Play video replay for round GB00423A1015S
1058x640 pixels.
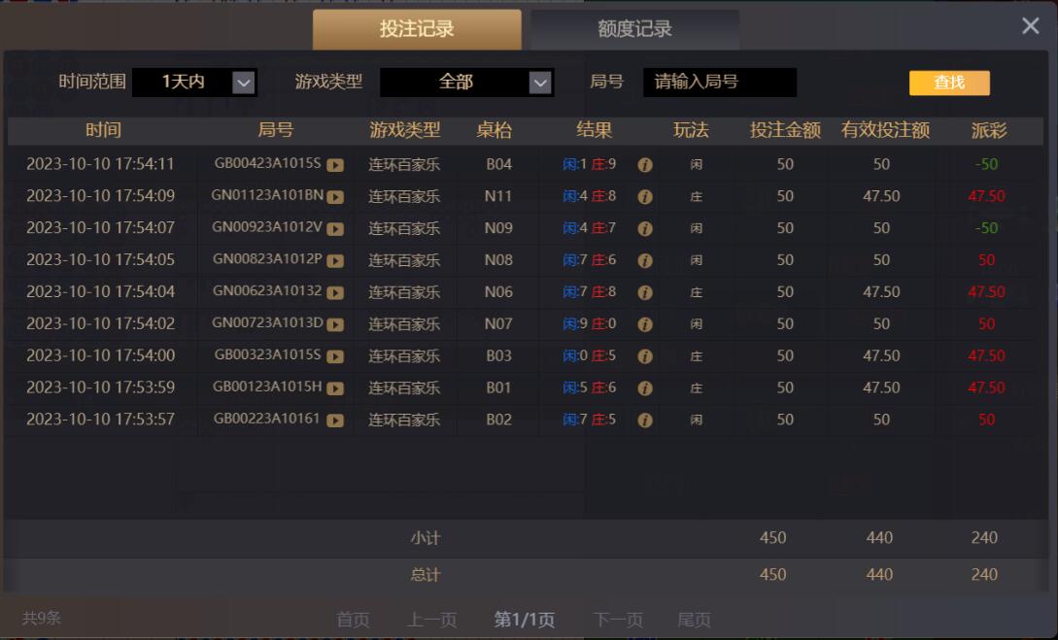[x=335, y=164]
